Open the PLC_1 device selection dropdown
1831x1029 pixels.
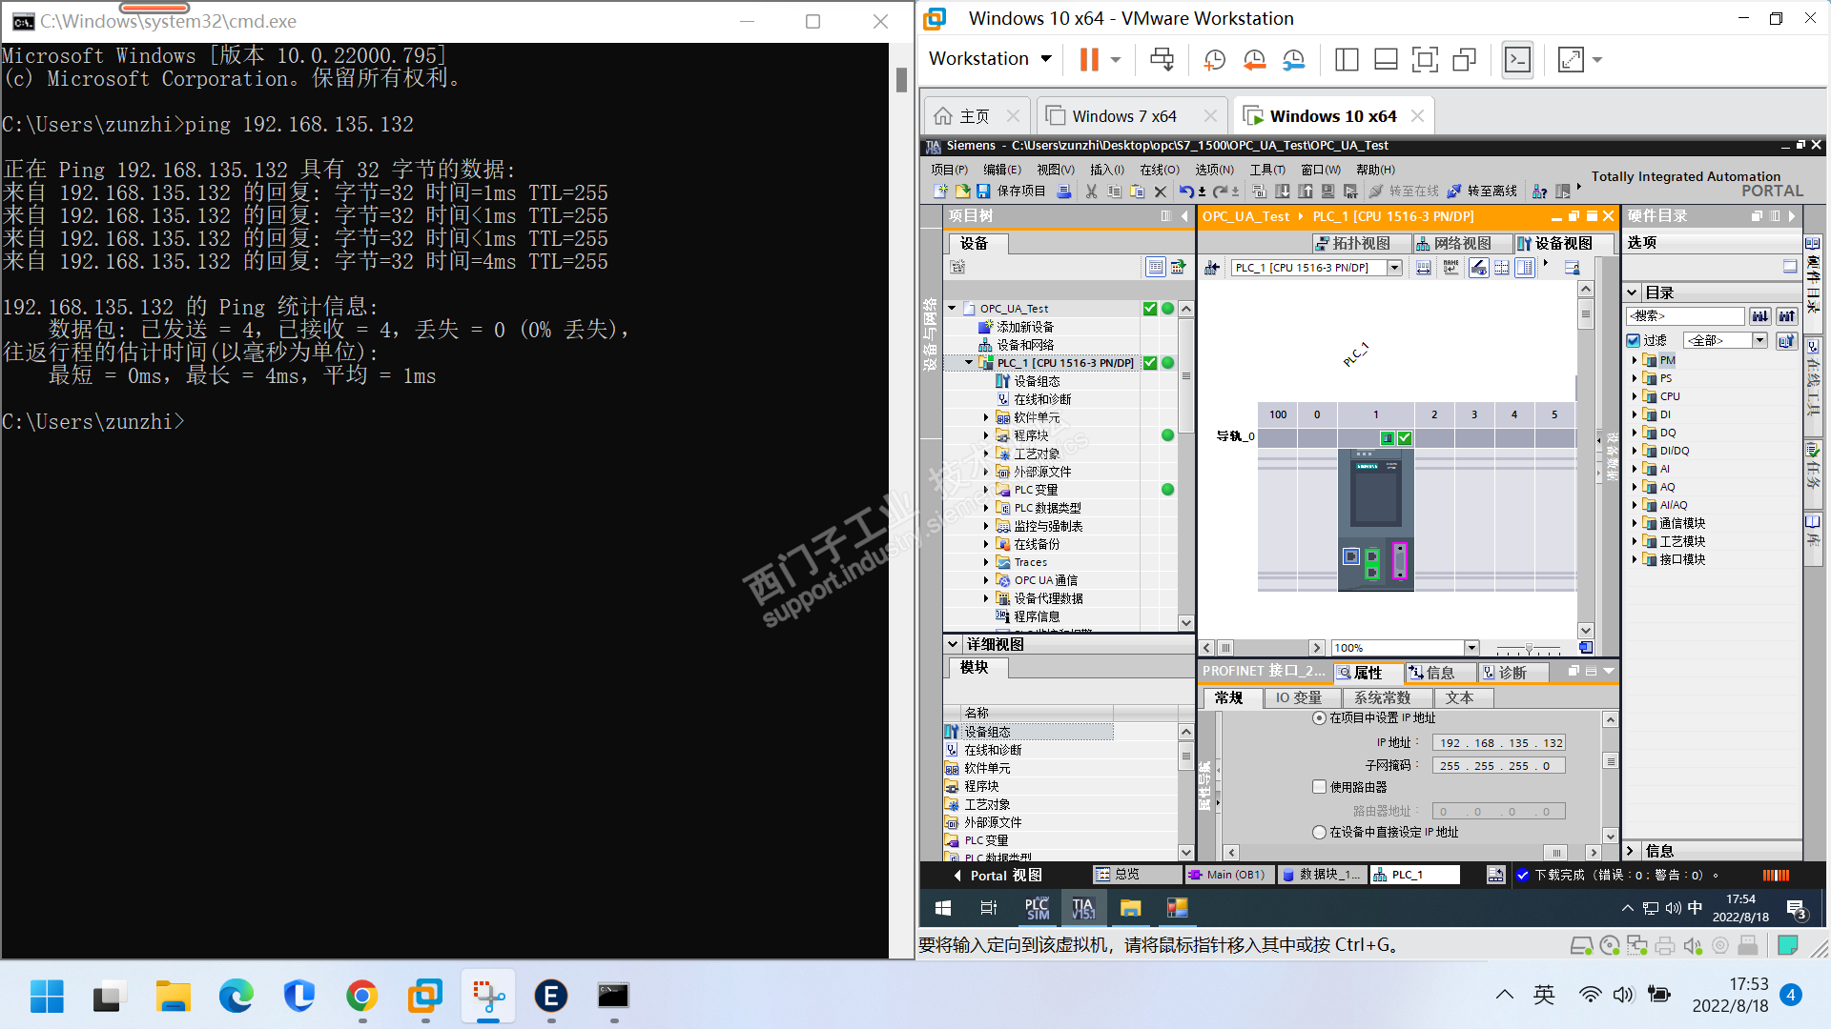[1394, 268]
